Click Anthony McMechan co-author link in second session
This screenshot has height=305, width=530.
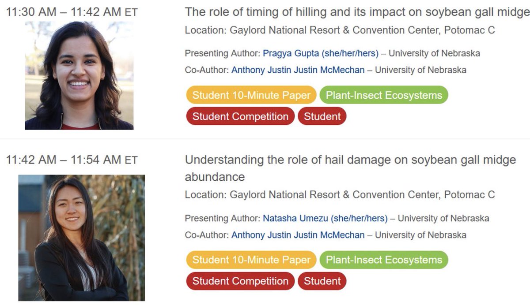click(298, 235)
